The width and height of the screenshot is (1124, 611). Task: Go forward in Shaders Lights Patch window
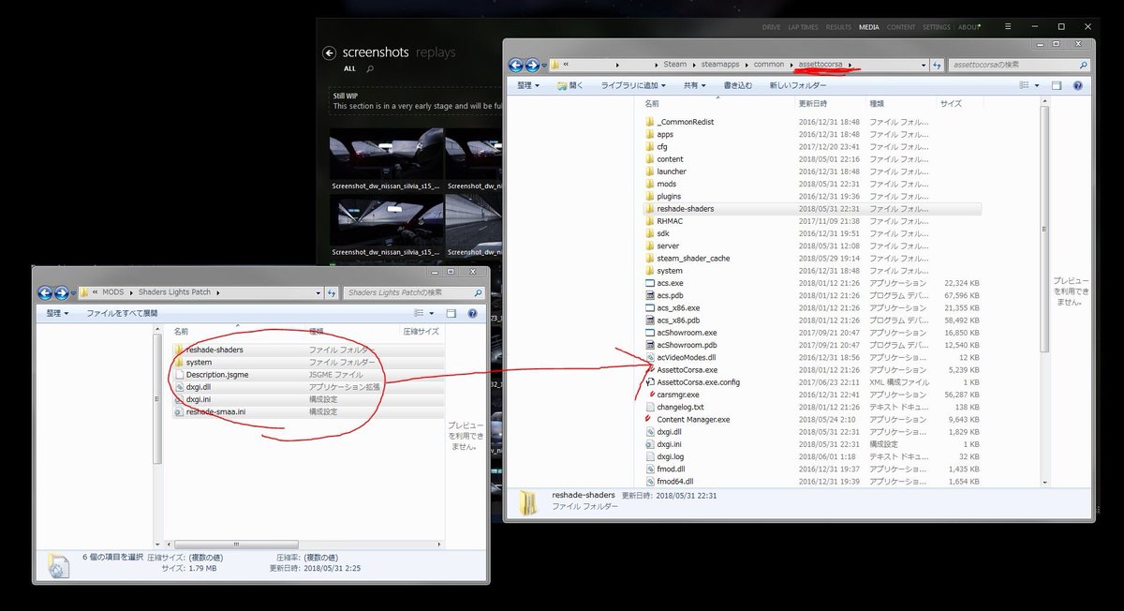coord(62,292)
